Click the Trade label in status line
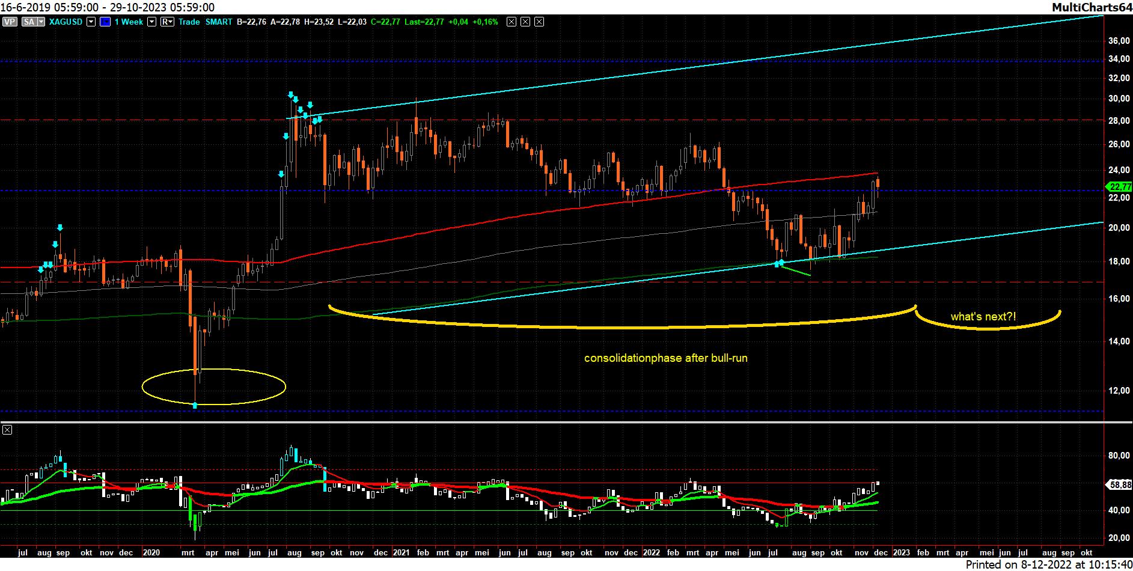1133x571 pixels. (x=189, y=22)
